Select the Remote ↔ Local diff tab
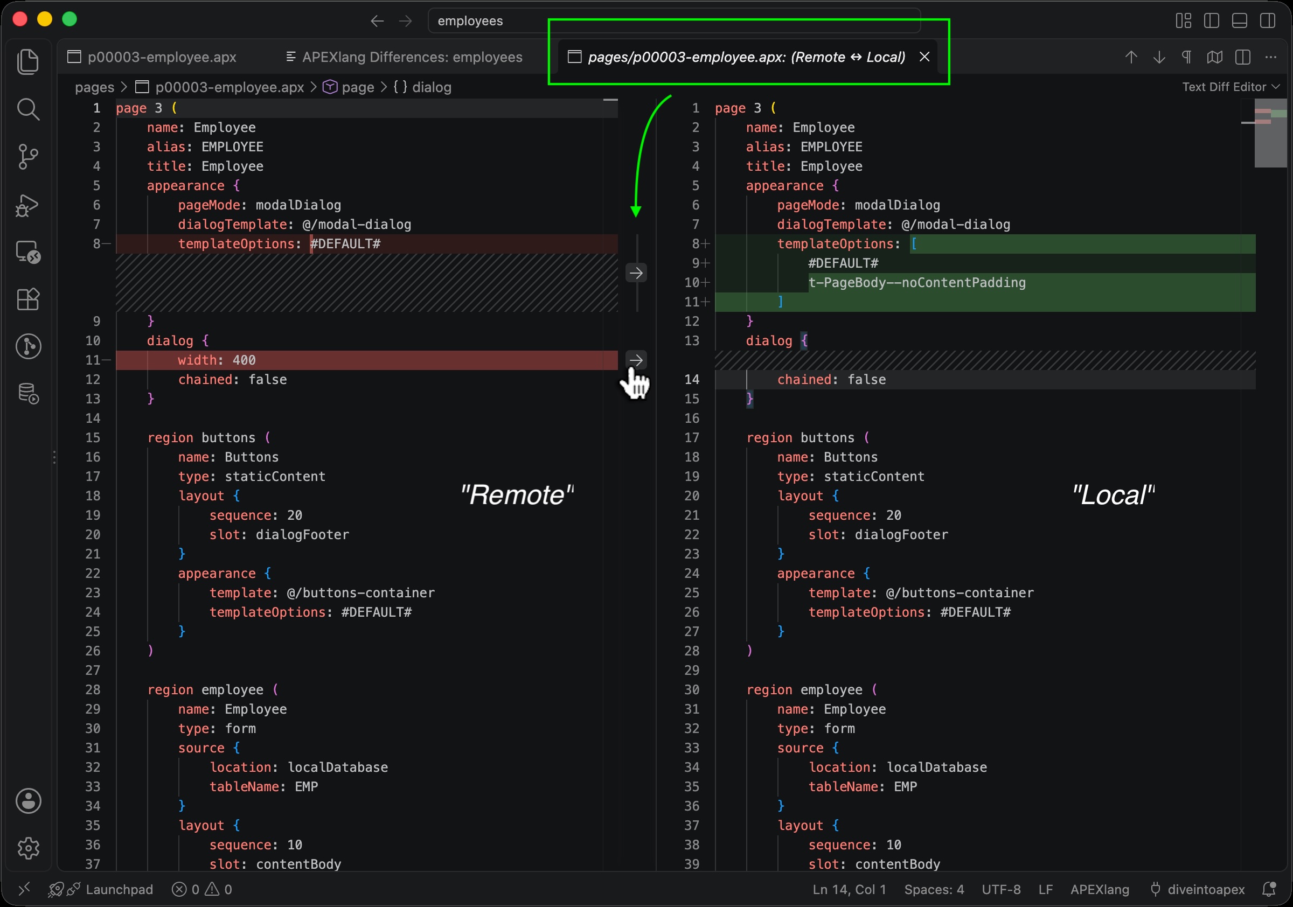 coord(747,57)
